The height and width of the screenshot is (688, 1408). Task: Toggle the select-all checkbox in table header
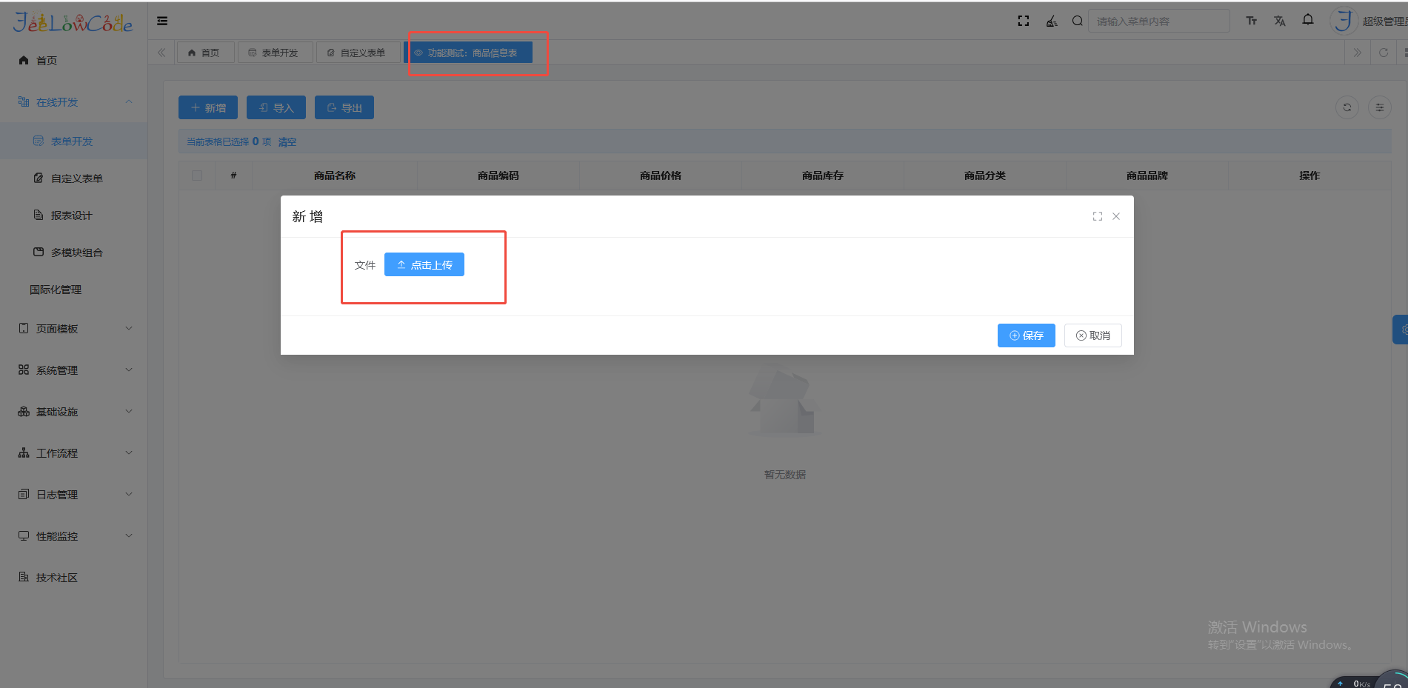(197, 176)
